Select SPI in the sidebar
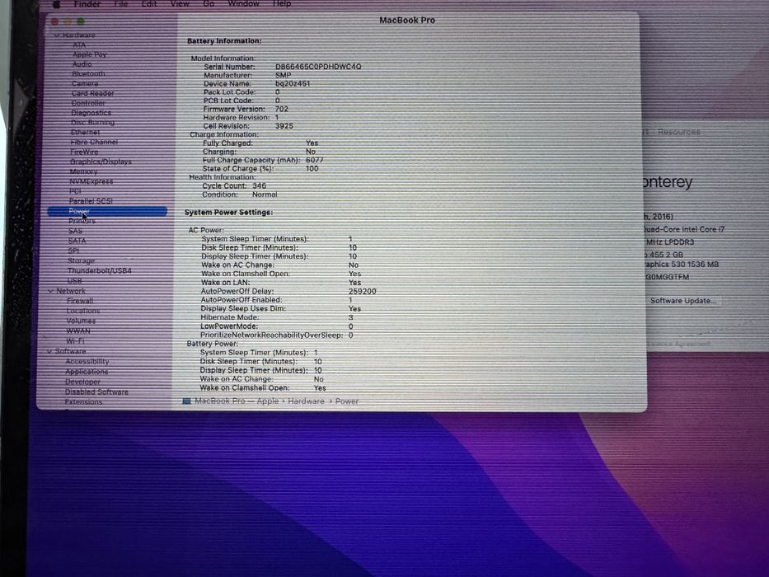This screenshot has width=769, height=577. 73,251
